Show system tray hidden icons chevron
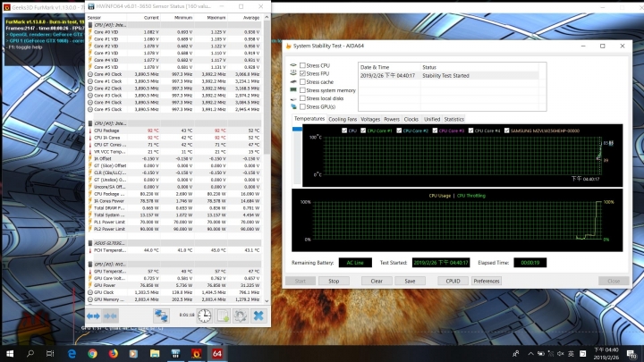 point(530,353)
